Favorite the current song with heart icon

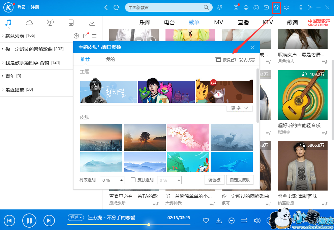tap(206, 221)
